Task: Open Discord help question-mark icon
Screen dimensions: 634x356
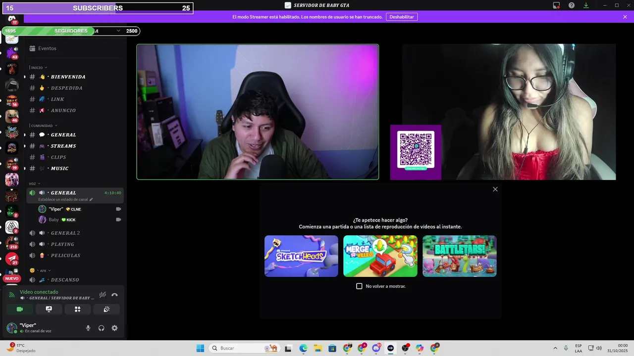Action: [572, 5]
